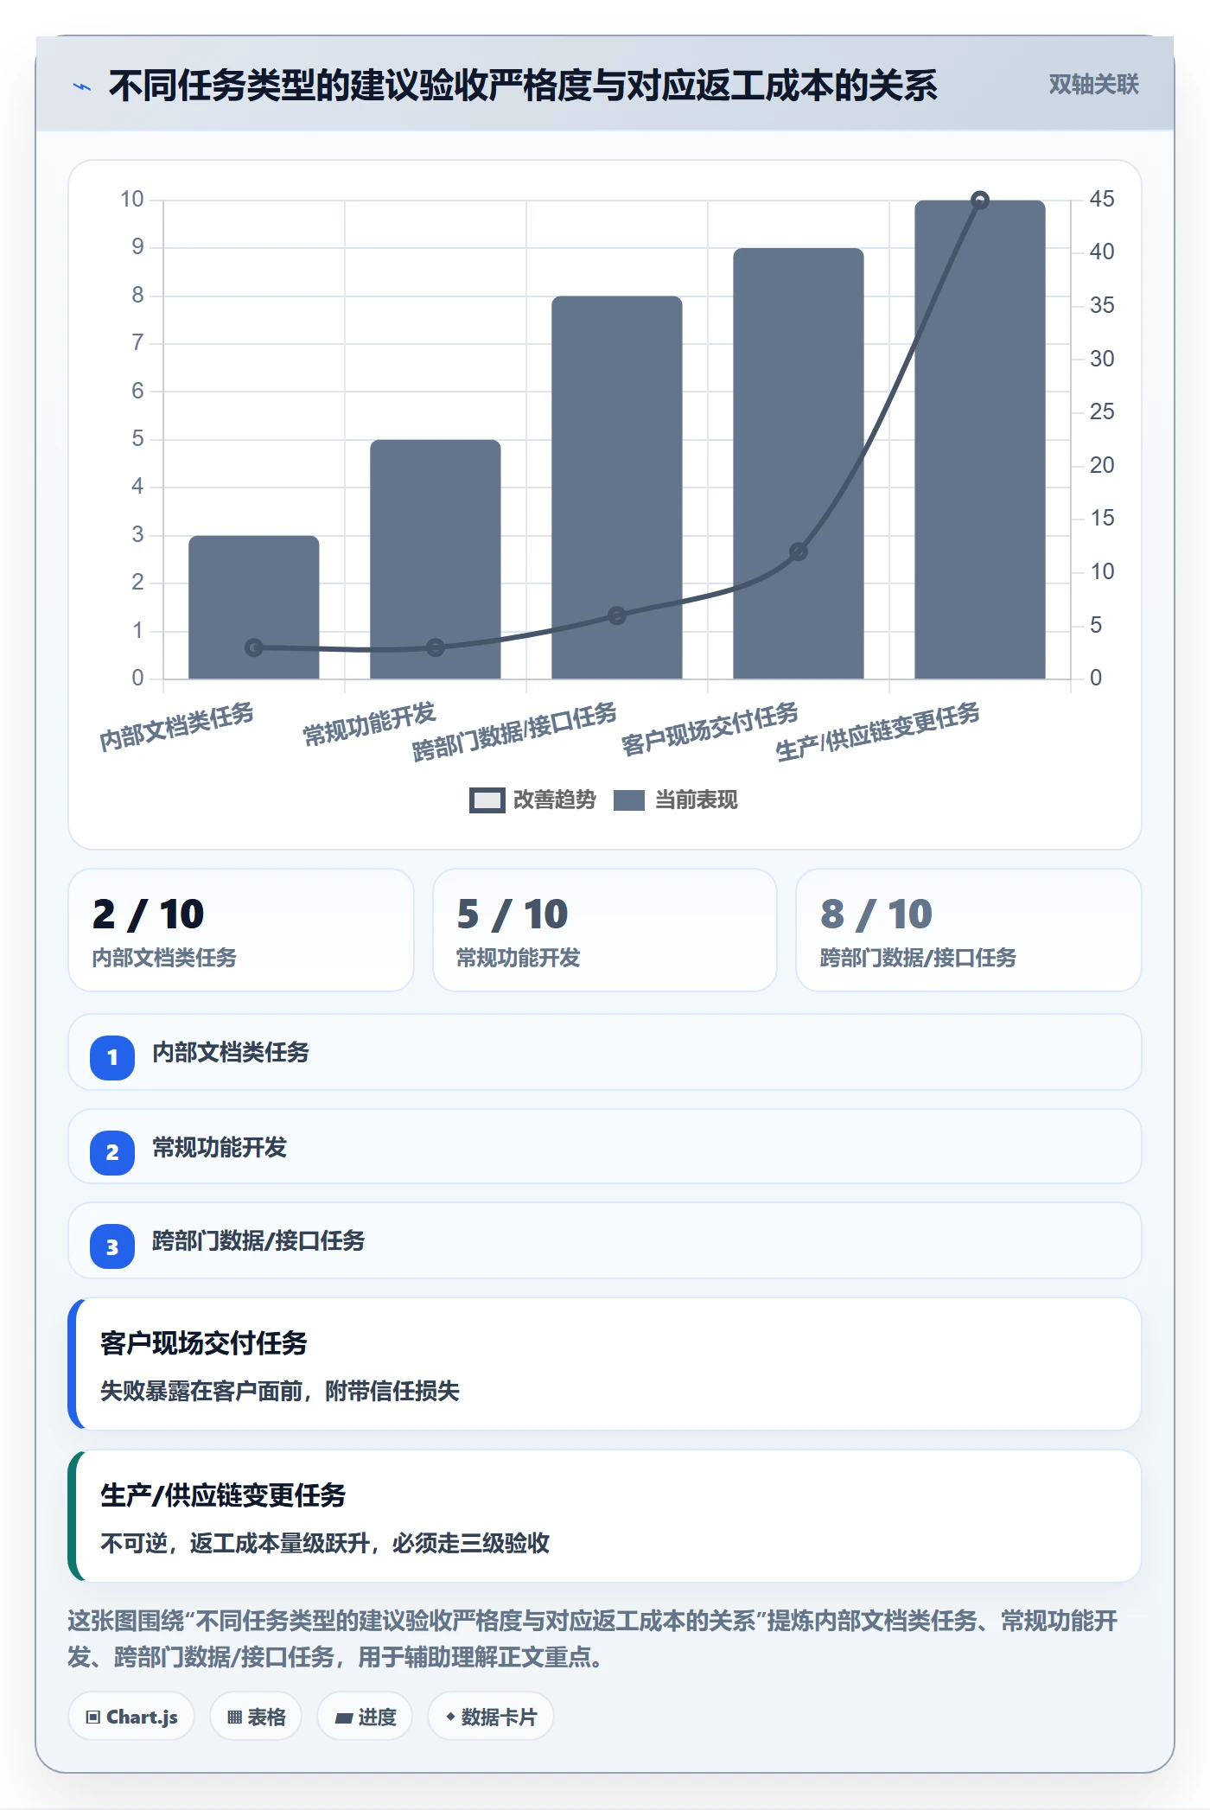The image size is (1210, 1810).
Task: Select the 跨部门数据/接口任务 list row
Action: coord(605,1241)
